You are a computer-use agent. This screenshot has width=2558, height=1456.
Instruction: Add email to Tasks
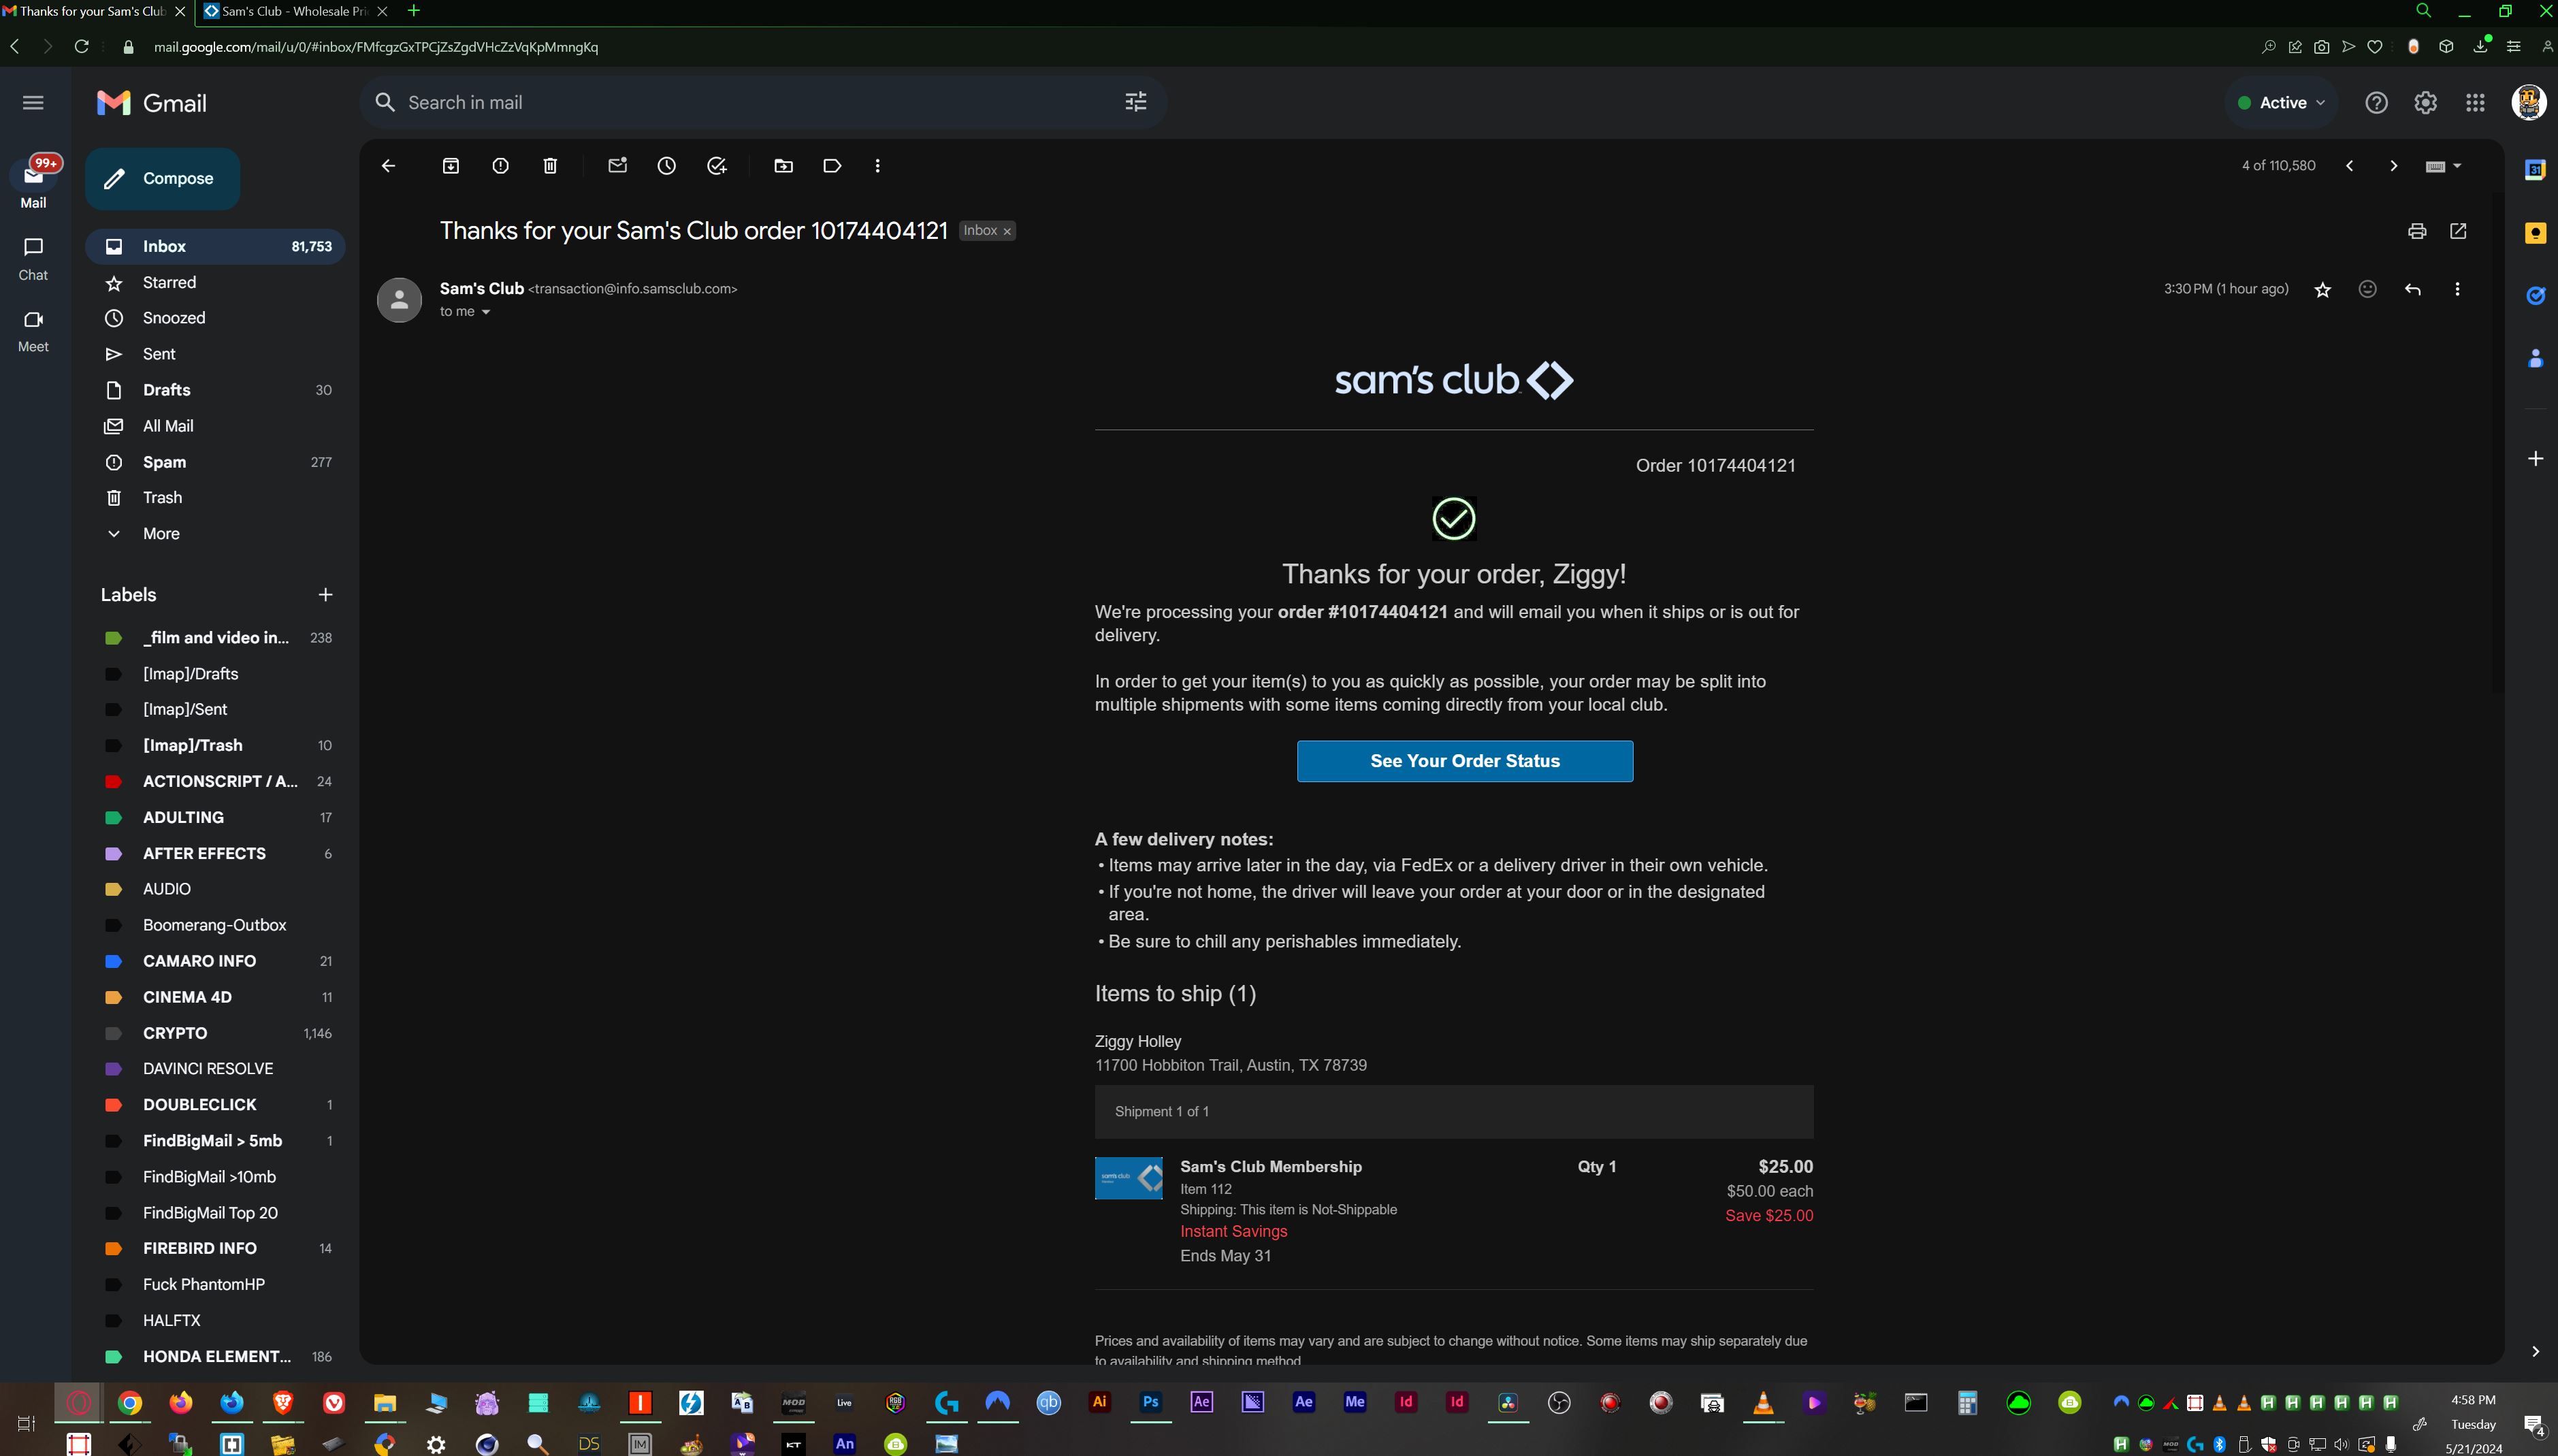tap(717, 166)
